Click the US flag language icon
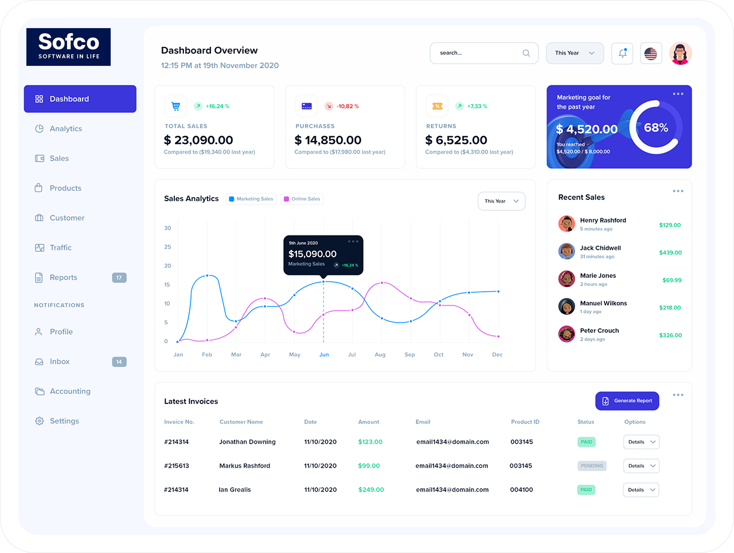This screenshot has height=553, width=734. [x=650, y=53]
